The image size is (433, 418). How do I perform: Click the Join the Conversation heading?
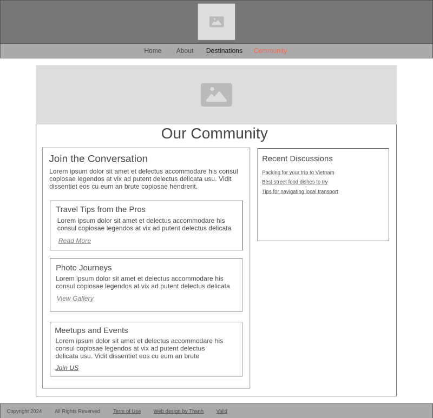98,158
